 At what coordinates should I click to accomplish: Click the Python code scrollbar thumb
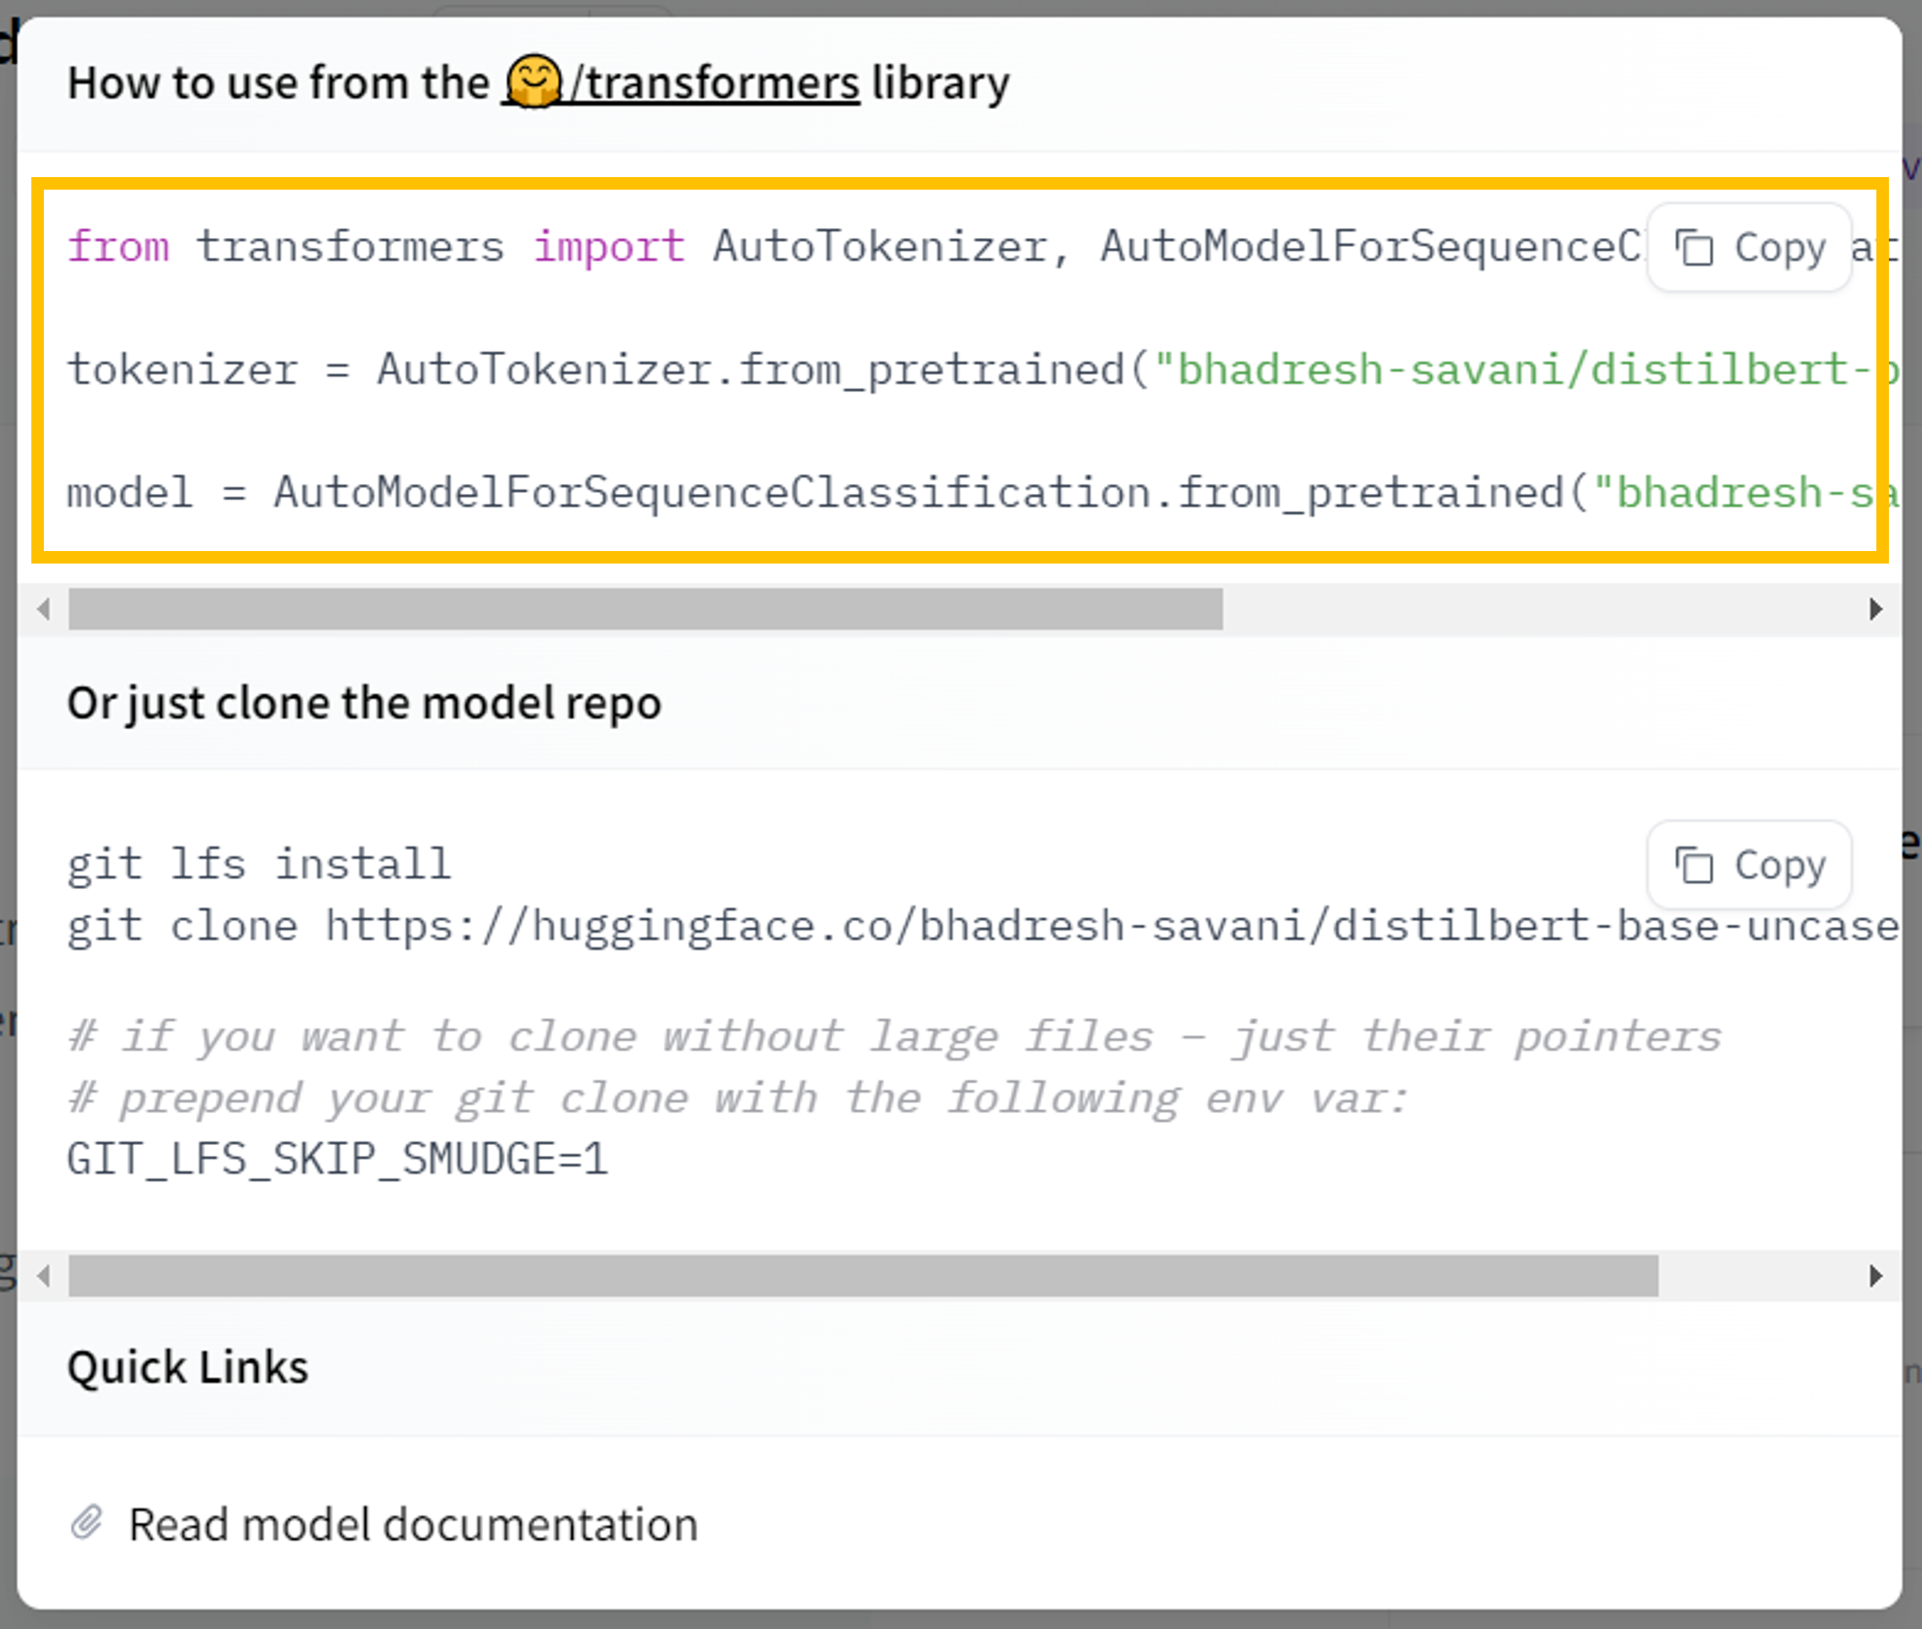point(644,609)
